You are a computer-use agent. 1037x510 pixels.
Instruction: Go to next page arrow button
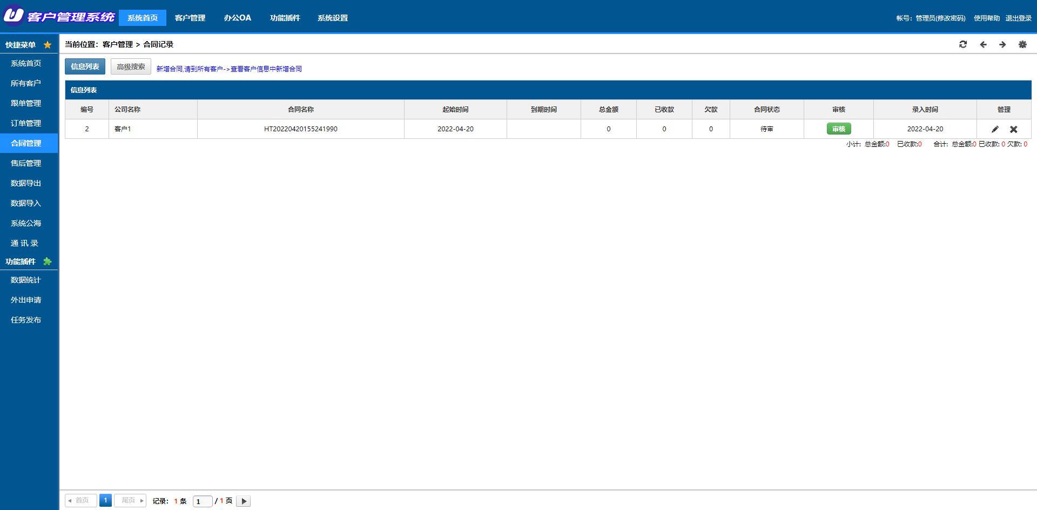coord(244,501)
